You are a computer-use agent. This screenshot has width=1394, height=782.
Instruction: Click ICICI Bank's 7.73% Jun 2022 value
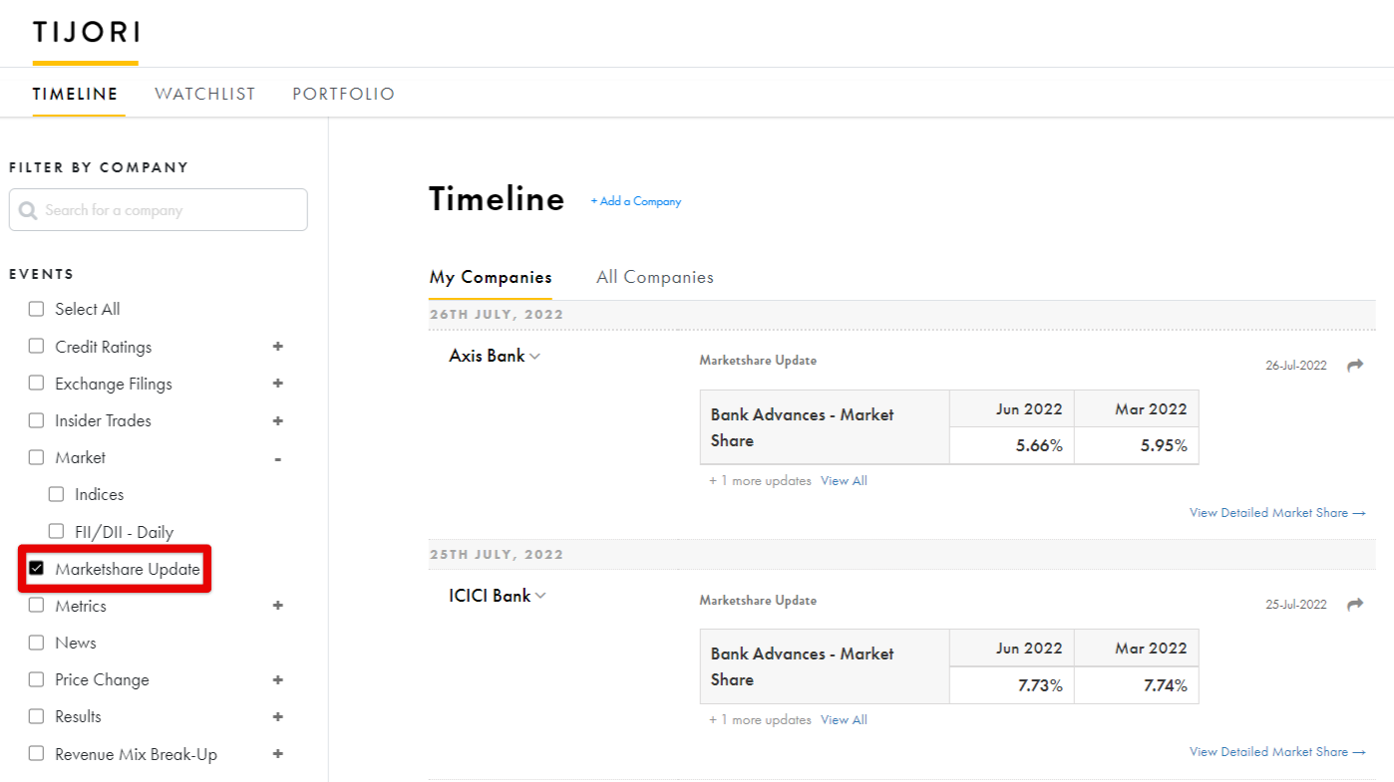click(1039, 684)
